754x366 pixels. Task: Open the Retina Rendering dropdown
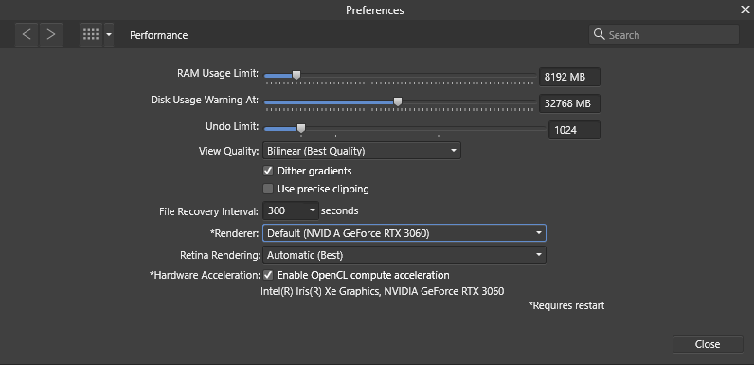click(404, 255)
